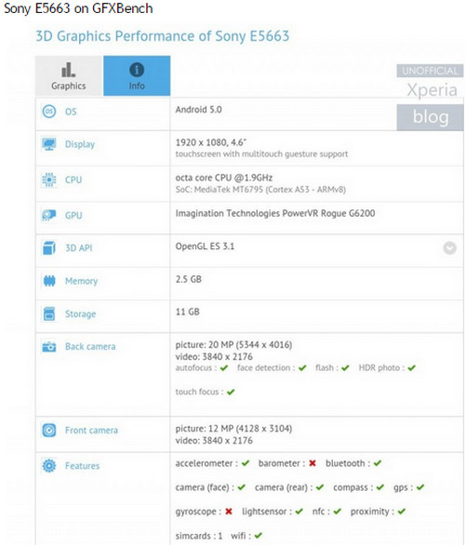The width and height of the screenshot is (465, 545).
Task: Click the touchscreen with multitouch guesture support text
Action: [x=261, y=154]
